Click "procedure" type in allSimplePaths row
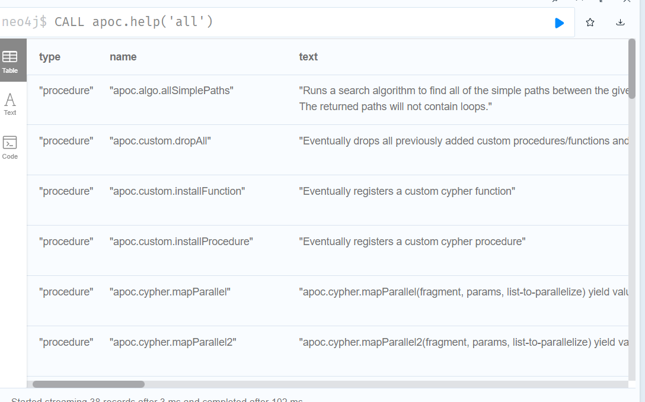This screenshot has height=402, width=645. click(66, 91)
